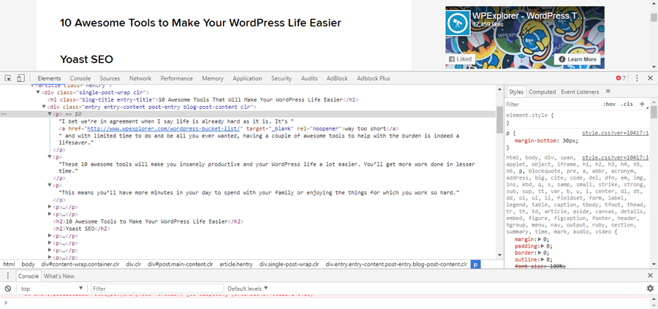Viewport: 658px width, 309px height.
Task: Switch to the main Console panel tab
Action: pyautogui.click(x=80, y=78)
